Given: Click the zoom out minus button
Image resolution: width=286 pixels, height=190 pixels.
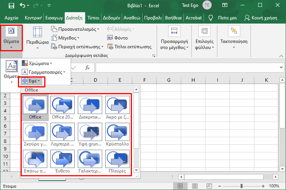Looking at the screenshot, I should tap(220, 186).
